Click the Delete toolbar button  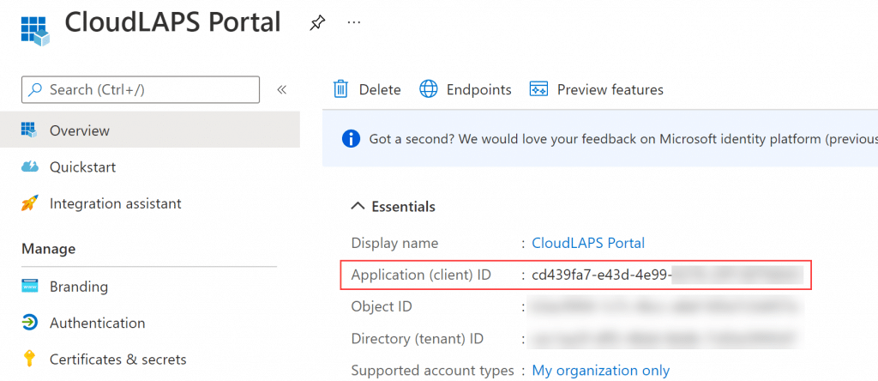pyautogui.click(x=367, y=89)
